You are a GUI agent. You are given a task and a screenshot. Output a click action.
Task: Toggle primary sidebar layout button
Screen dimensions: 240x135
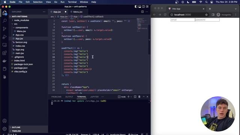coord(136,7)
